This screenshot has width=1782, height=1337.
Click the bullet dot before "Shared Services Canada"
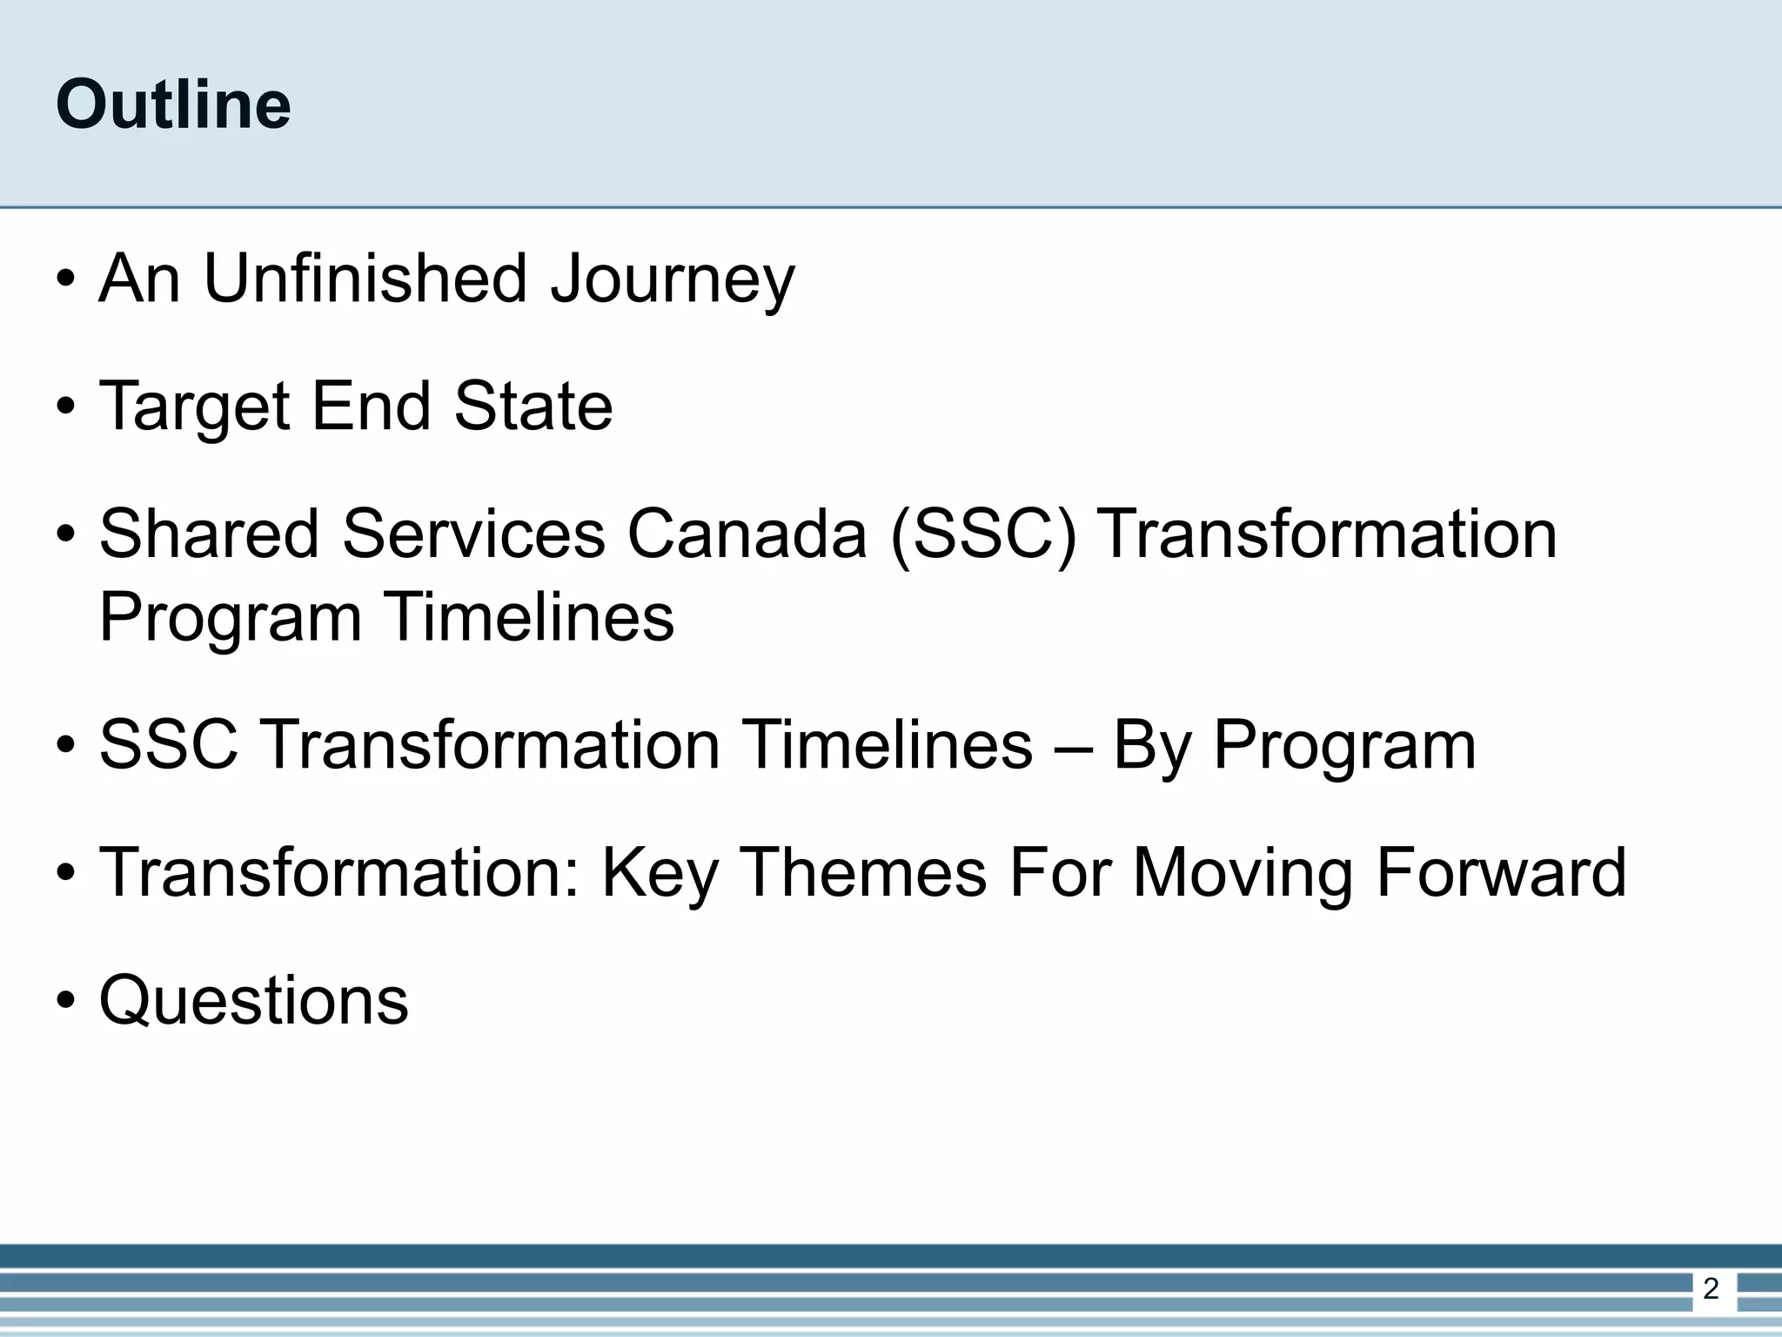pyautogui.click(x=66, y=536)
